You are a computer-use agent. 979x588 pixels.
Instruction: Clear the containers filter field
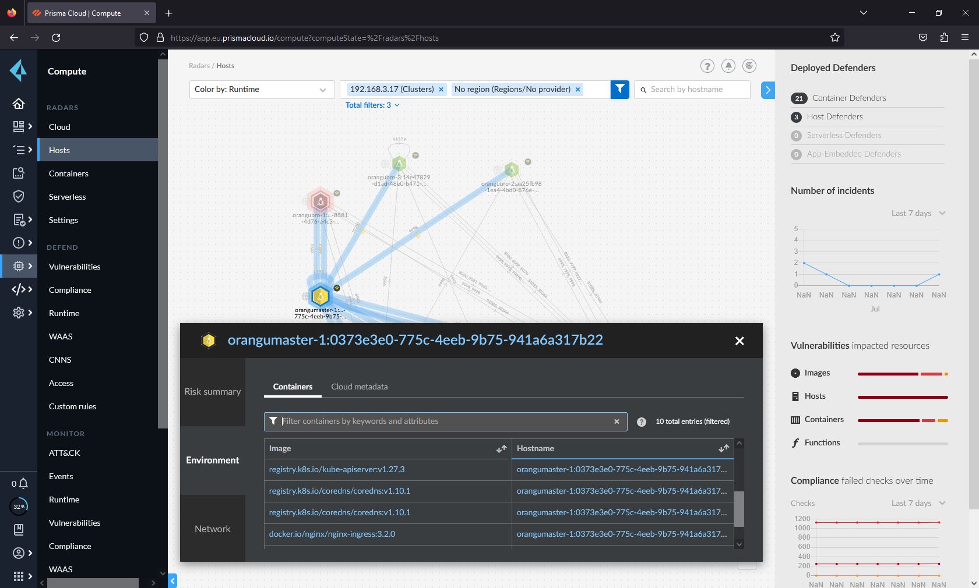[x=617, y=421]
